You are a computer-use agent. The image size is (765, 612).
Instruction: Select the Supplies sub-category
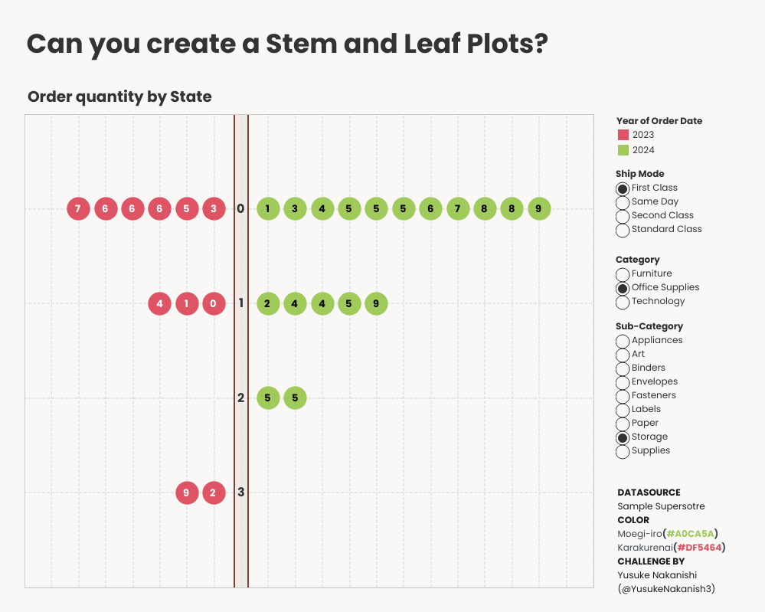(x=623, y=452)
